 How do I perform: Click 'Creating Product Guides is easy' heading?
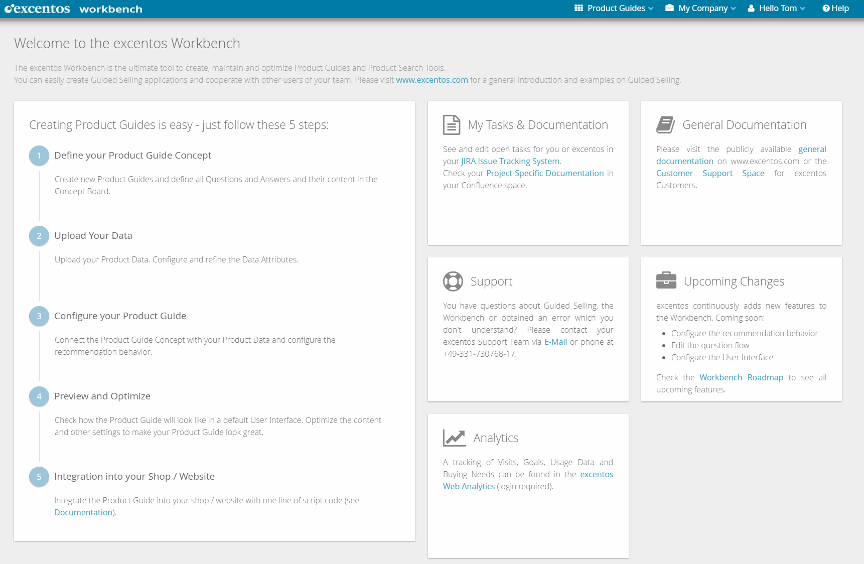[179, 125]
